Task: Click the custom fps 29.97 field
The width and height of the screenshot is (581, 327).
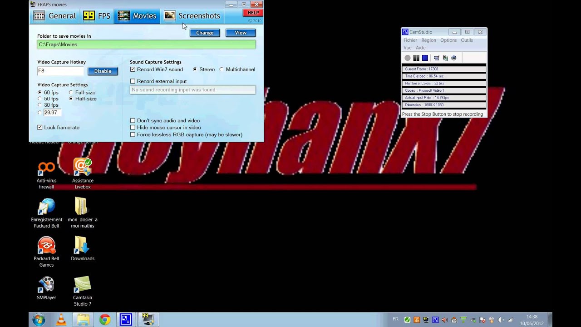Action: point(52,113)
